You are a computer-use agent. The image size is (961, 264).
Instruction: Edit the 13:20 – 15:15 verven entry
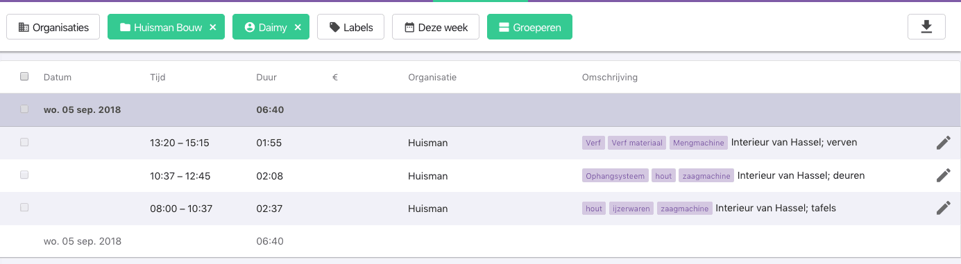click(943, 143)
